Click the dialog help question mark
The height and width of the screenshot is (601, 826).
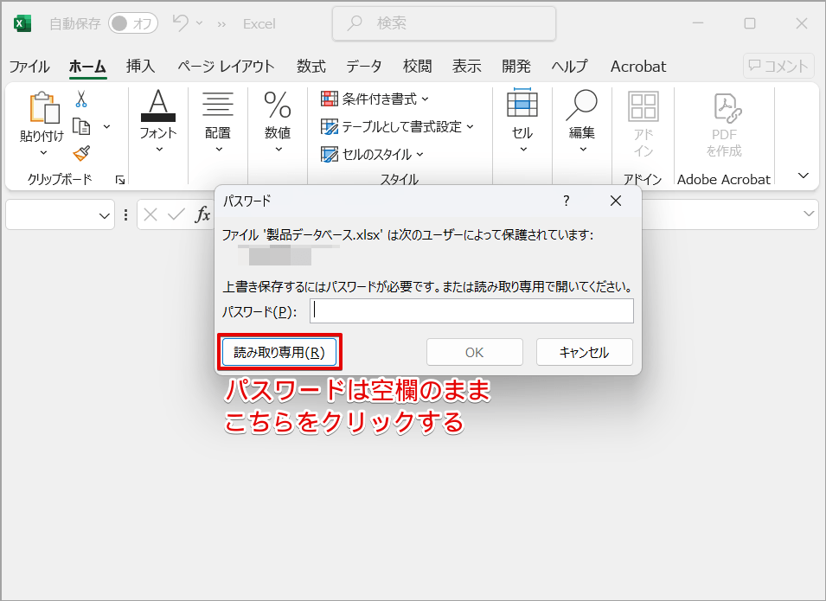(567, 201)
